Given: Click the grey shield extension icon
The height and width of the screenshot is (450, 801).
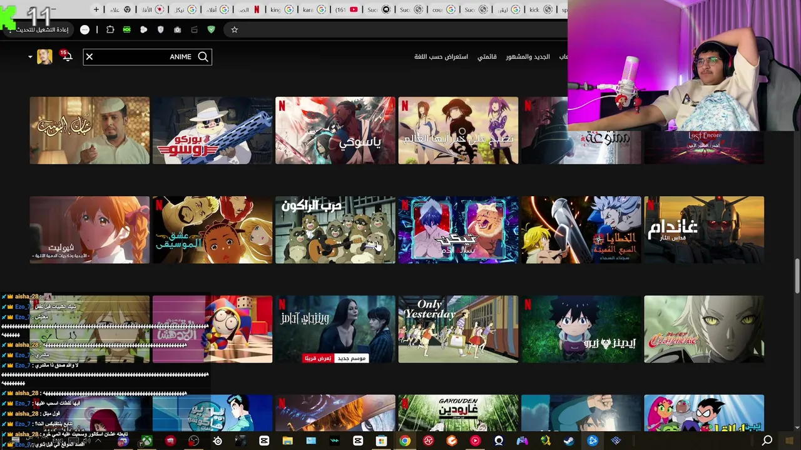Looking at the screenshot, I should point(161,29).
